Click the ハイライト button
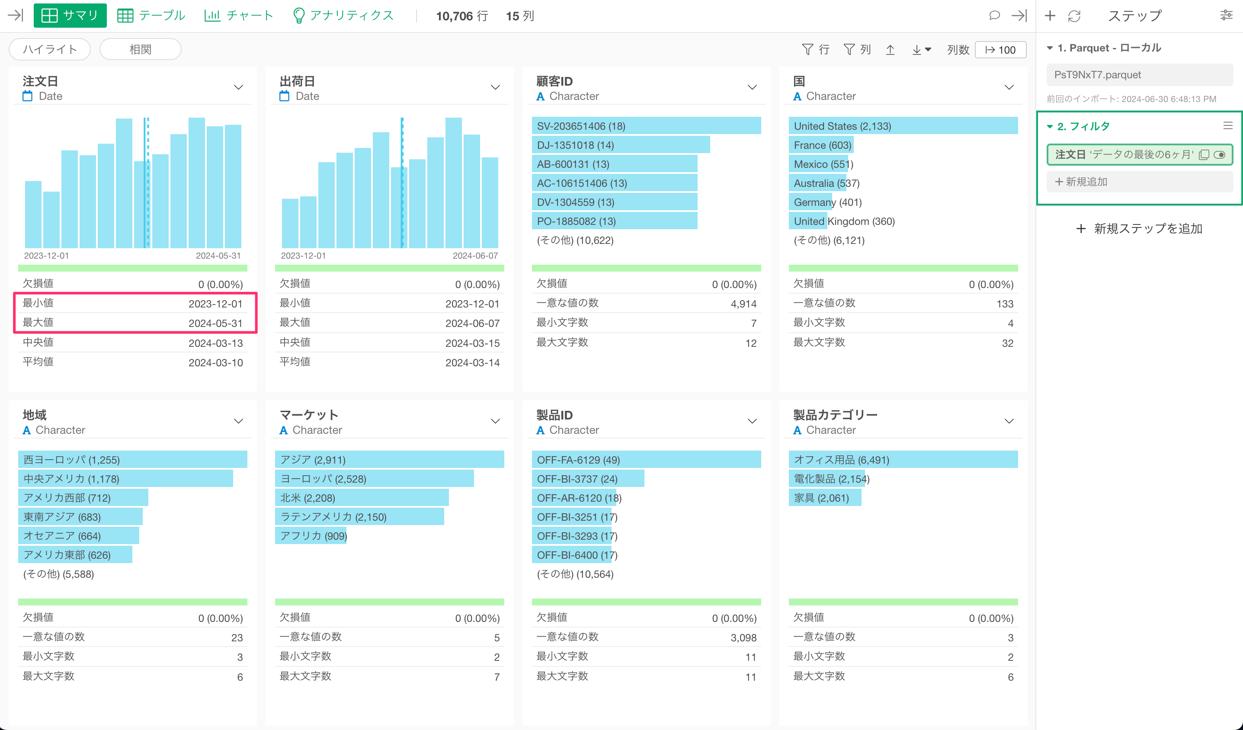The image size is (1243, 730). coord(50,49)
